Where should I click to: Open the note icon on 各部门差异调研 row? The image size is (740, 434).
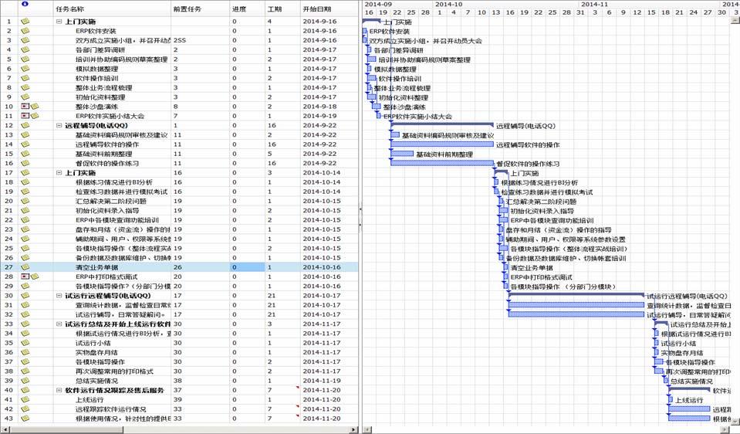[x=25, y=49]
